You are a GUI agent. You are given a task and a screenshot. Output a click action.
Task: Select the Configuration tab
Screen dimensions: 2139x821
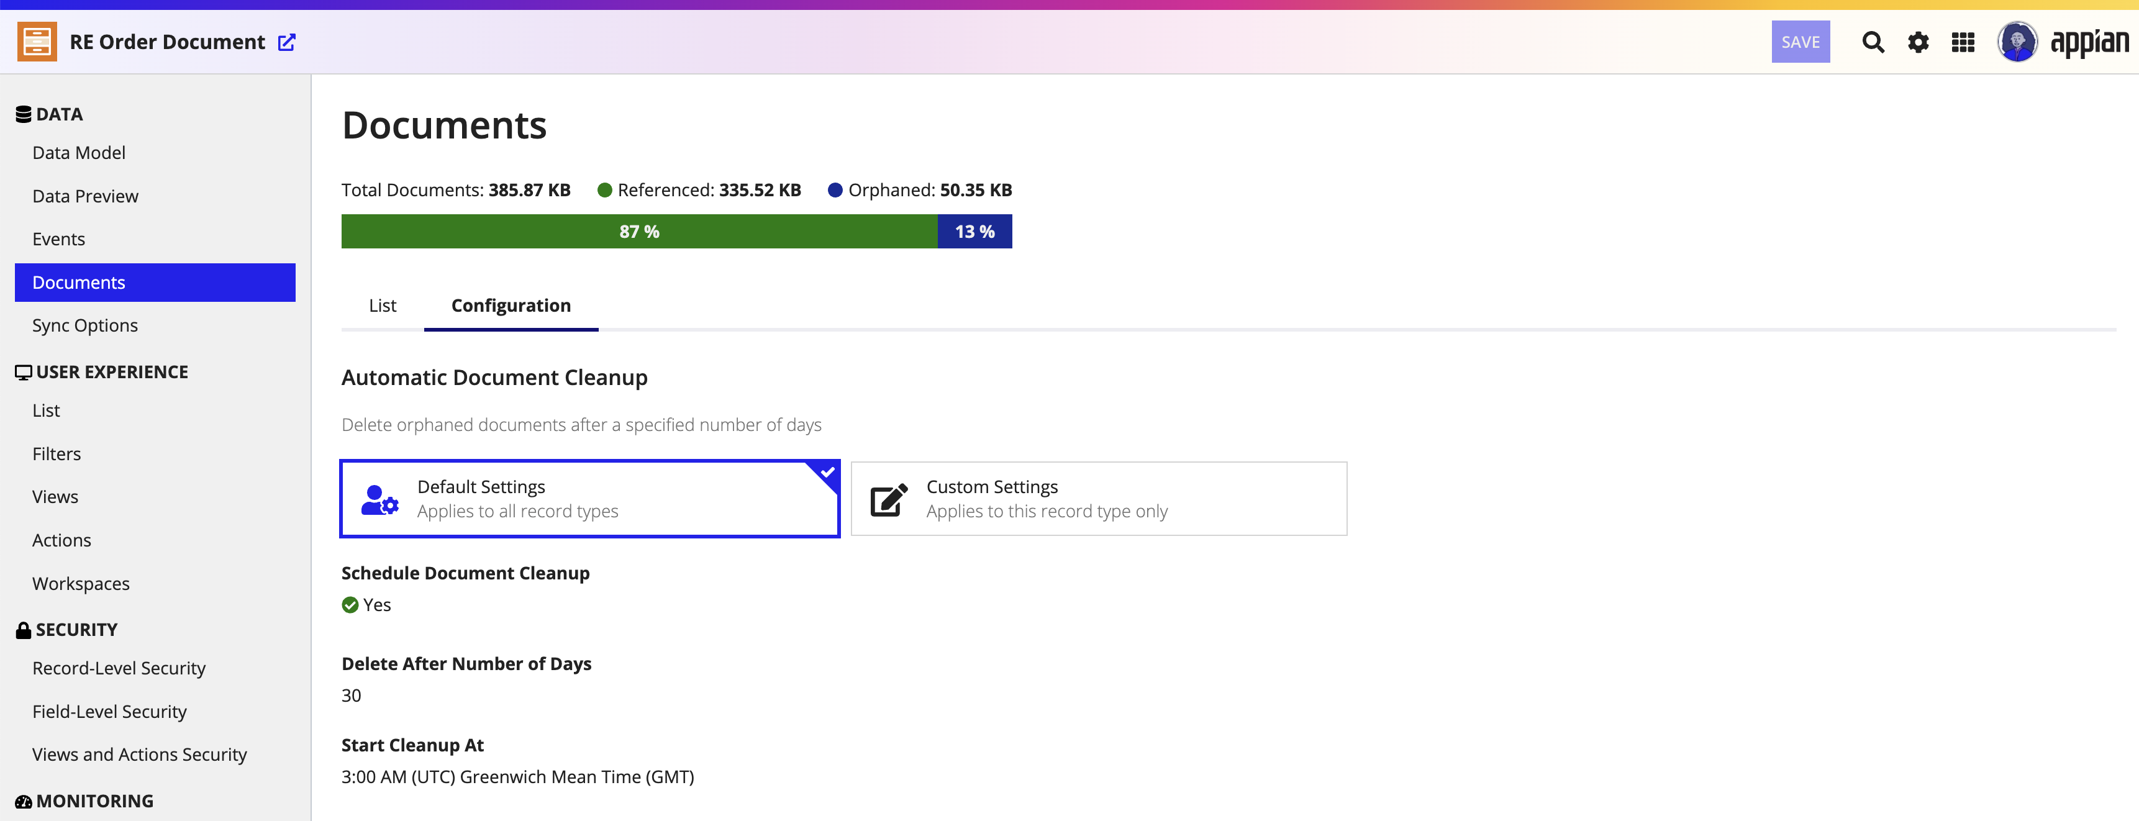pos(511,306)
